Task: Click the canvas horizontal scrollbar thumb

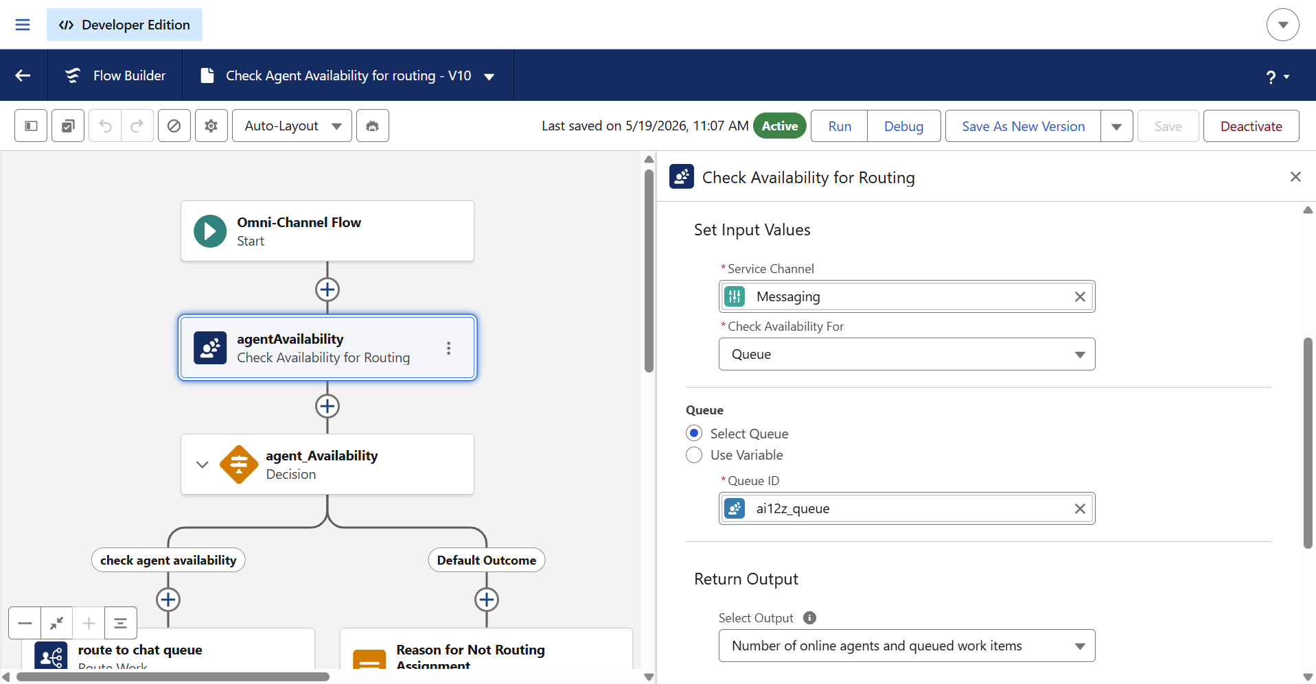Action: pos(173,677)
